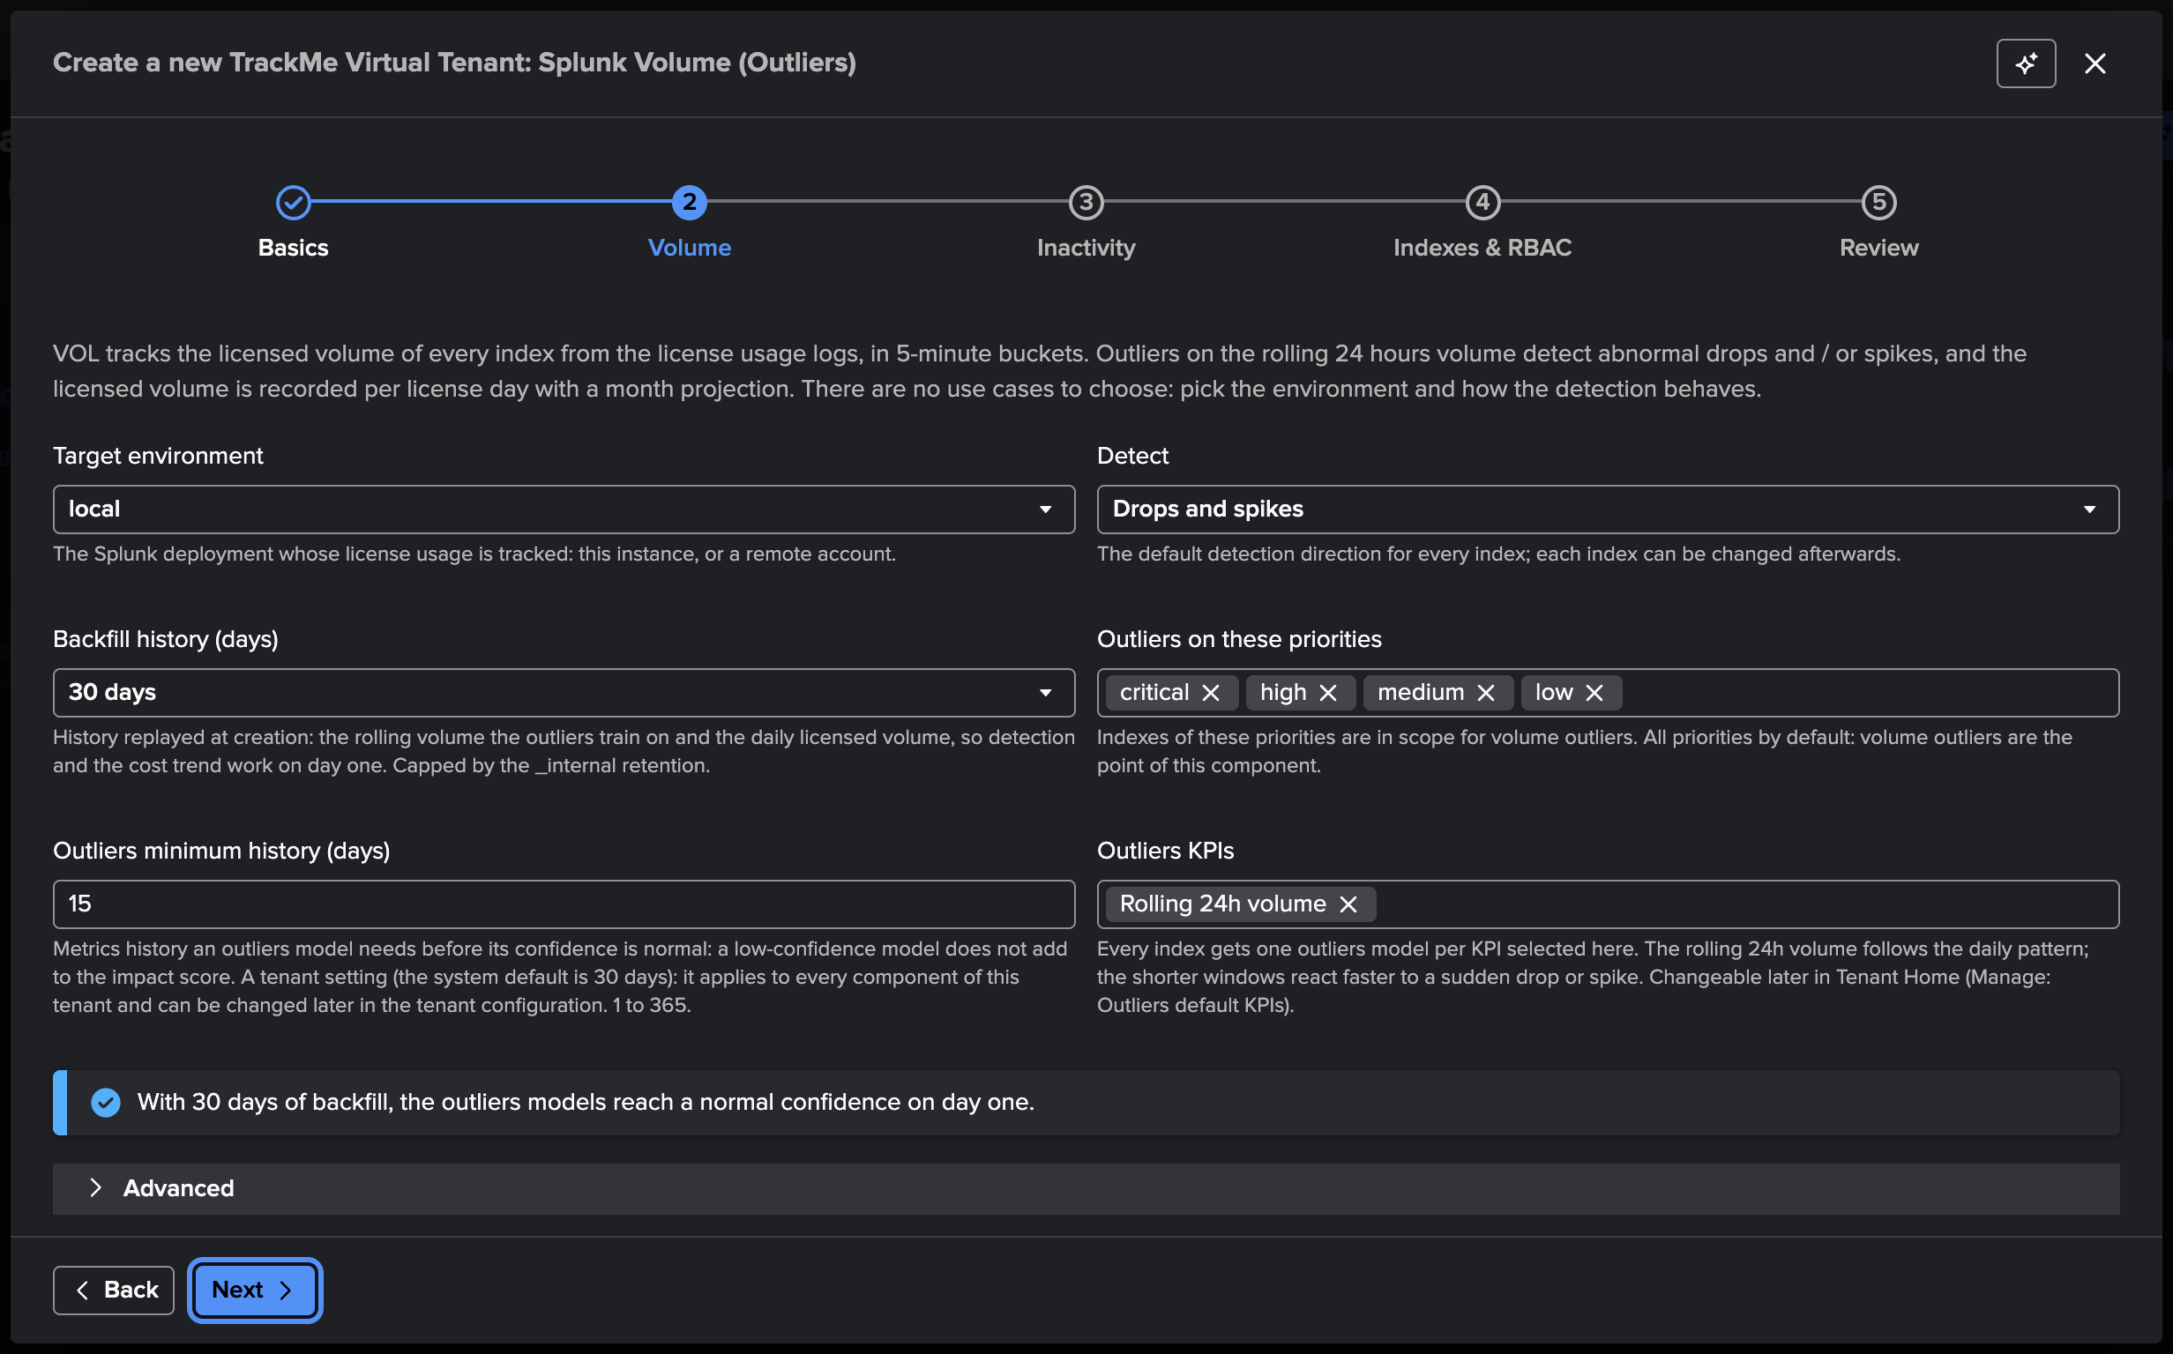Click the Outliers minimum history input field
This screenshot has width=2173, height=1354.
(564, 904)
